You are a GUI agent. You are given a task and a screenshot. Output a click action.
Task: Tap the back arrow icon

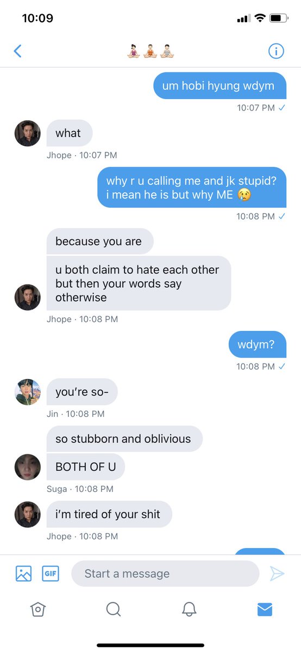click(x=17, y=51)
